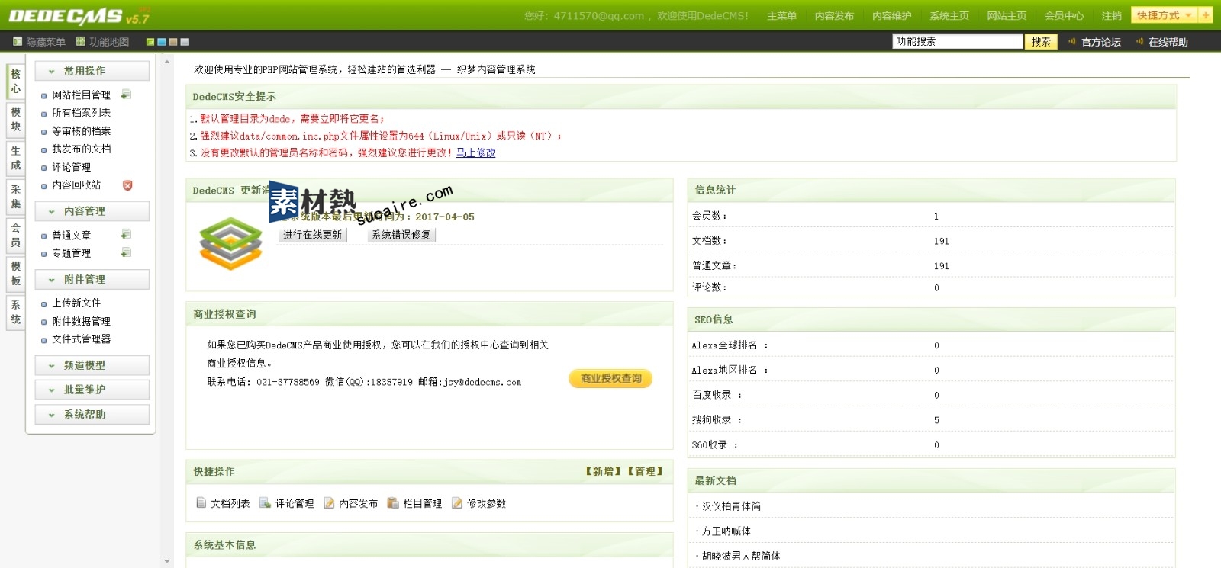Click the 文档列表 quick action icon
The image size is (1221, 568).
point(201,503)
